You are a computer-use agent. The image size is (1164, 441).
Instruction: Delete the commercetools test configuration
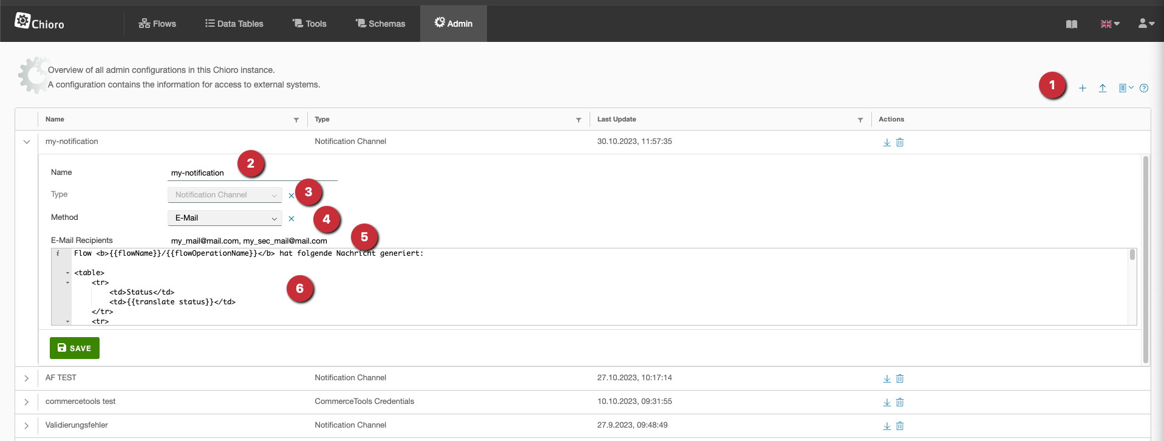tap(900, 402)
